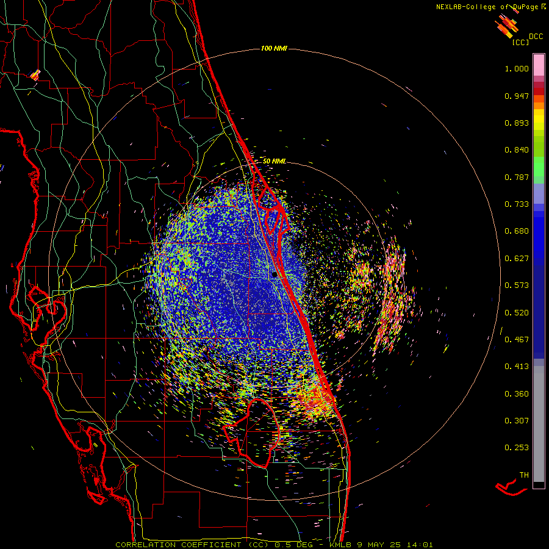Click the CORRELATION COEFFICIENT caption text
Viewport: 549px width, 549px height.
[178, 545]
